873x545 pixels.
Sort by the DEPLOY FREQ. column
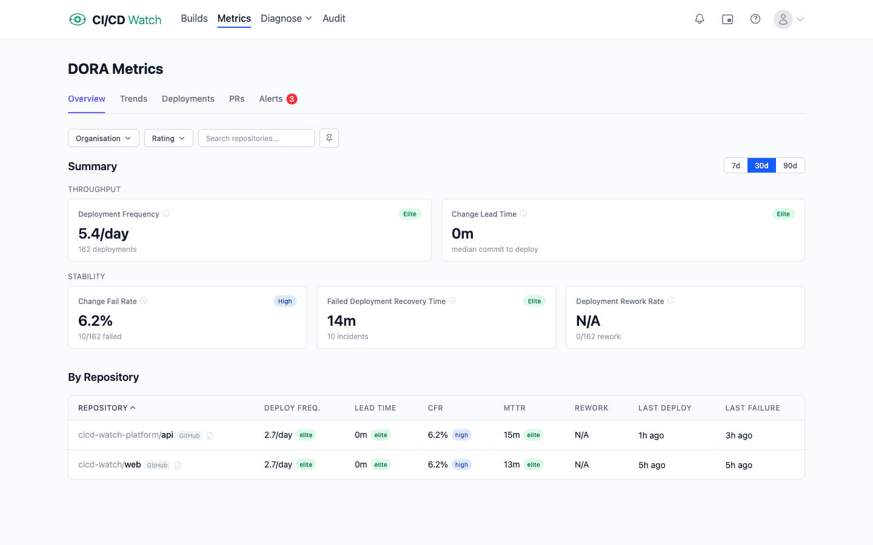292,408
